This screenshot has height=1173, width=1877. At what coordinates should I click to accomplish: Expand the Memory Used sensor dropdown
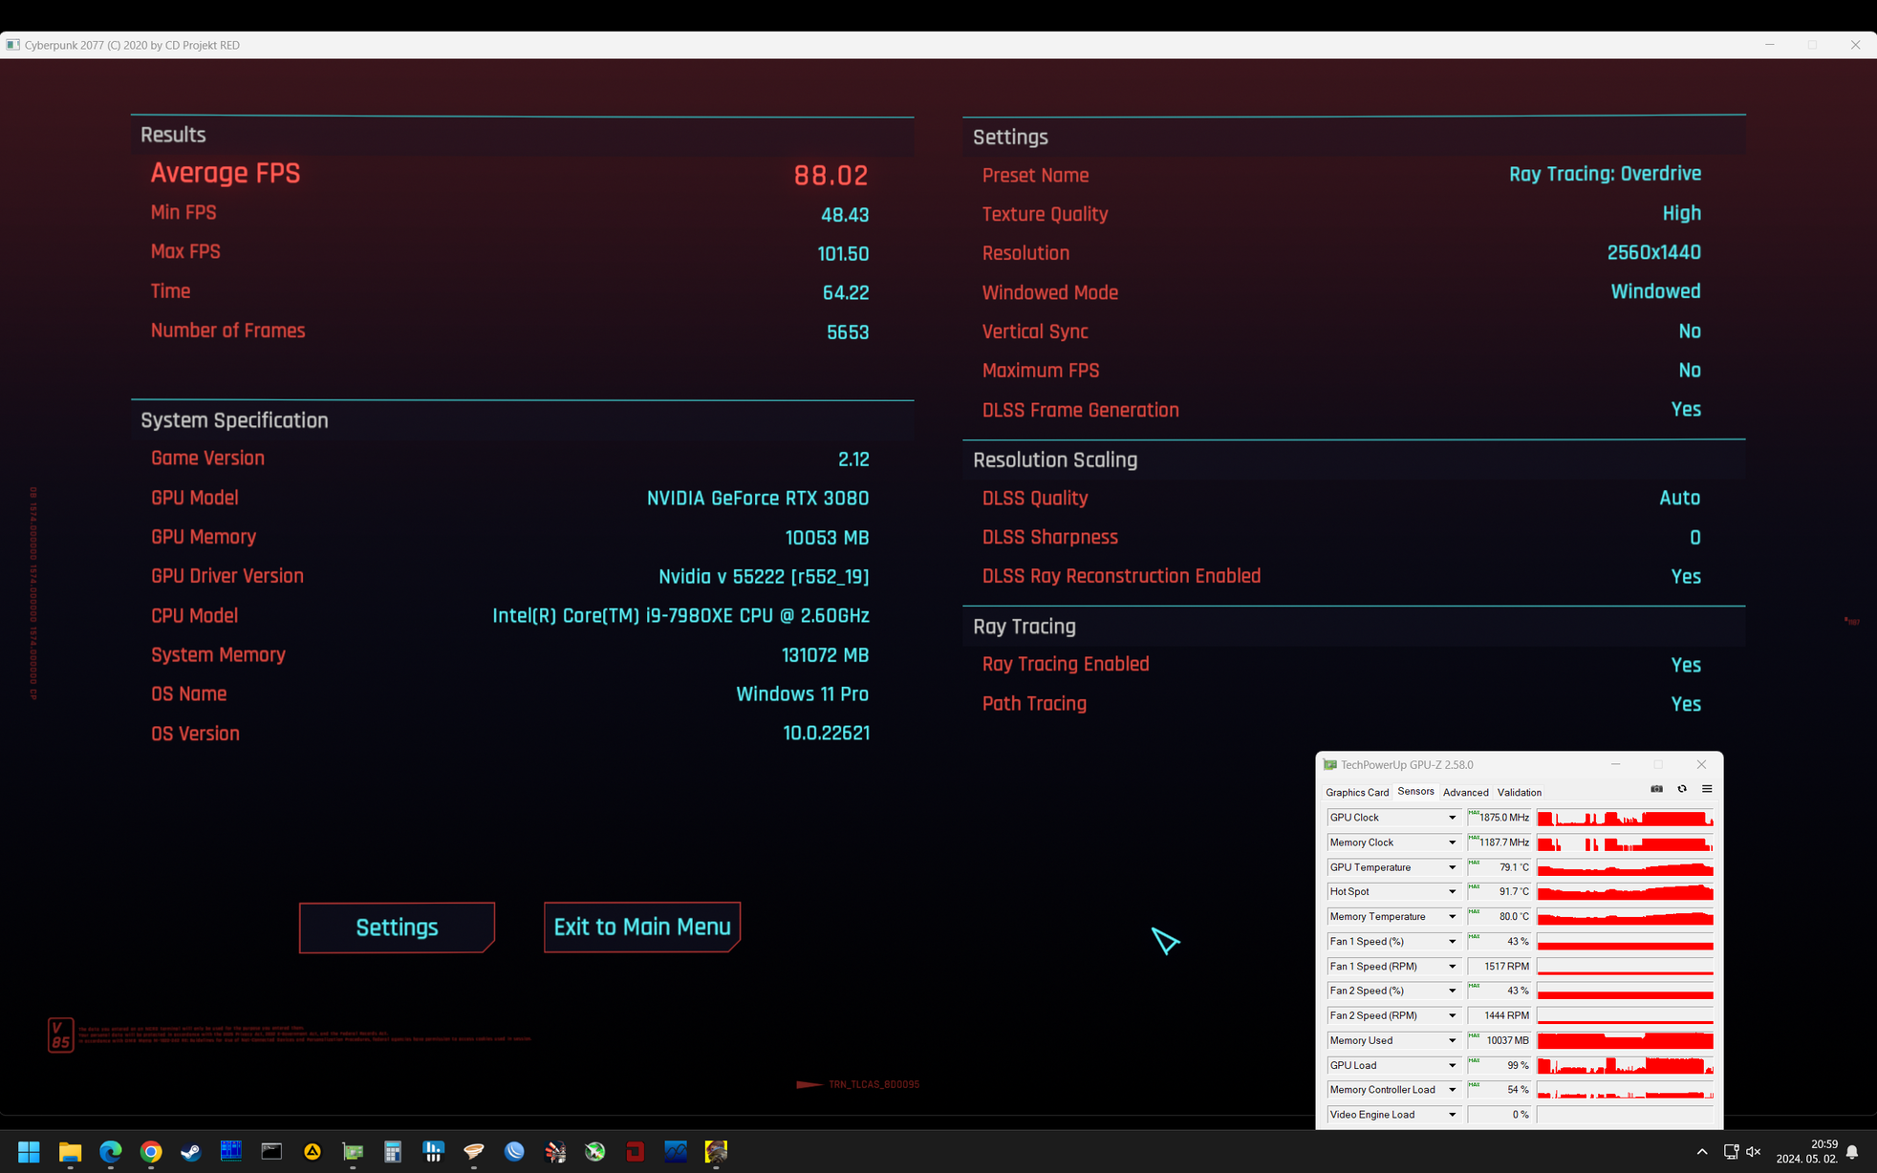pyautogui.click(x=1452, y=1040)
